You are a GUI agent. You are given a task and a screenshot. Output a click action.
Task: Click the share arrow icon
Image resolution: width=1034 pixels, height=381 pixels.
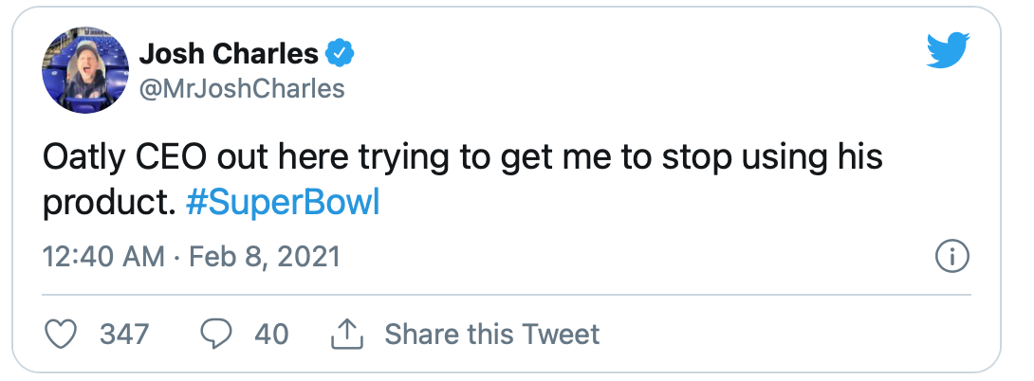point(347,334)
